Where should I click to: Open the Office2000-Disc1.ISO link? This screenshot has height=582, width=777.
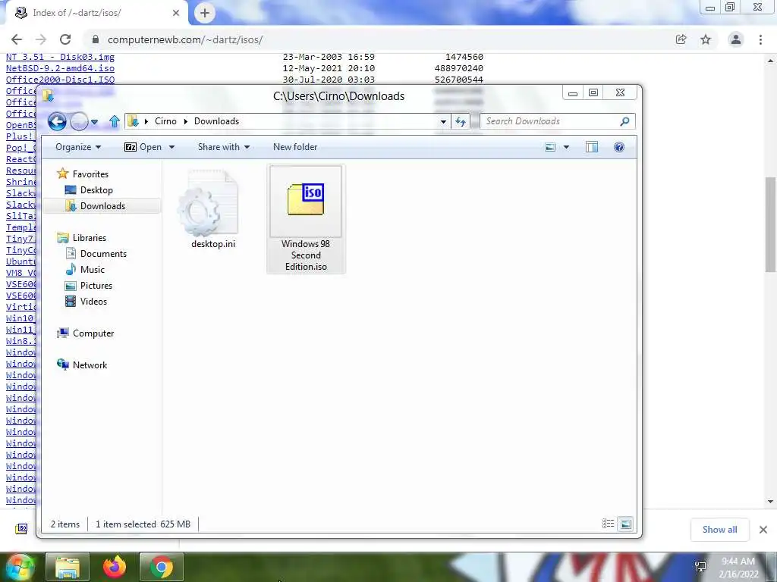60,80
